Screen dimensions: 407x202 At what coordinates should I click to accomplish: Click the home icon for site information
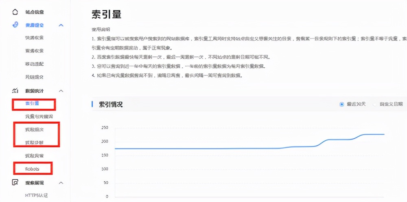(x=15, y=12)
